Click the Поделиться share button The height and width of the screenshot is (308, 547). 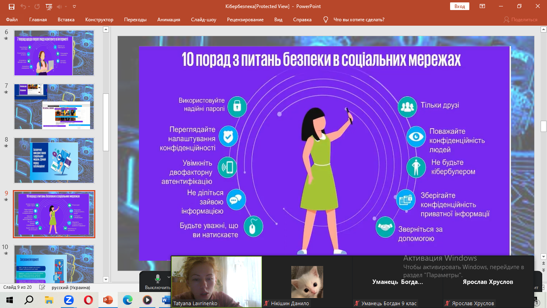tap(521, 19)
